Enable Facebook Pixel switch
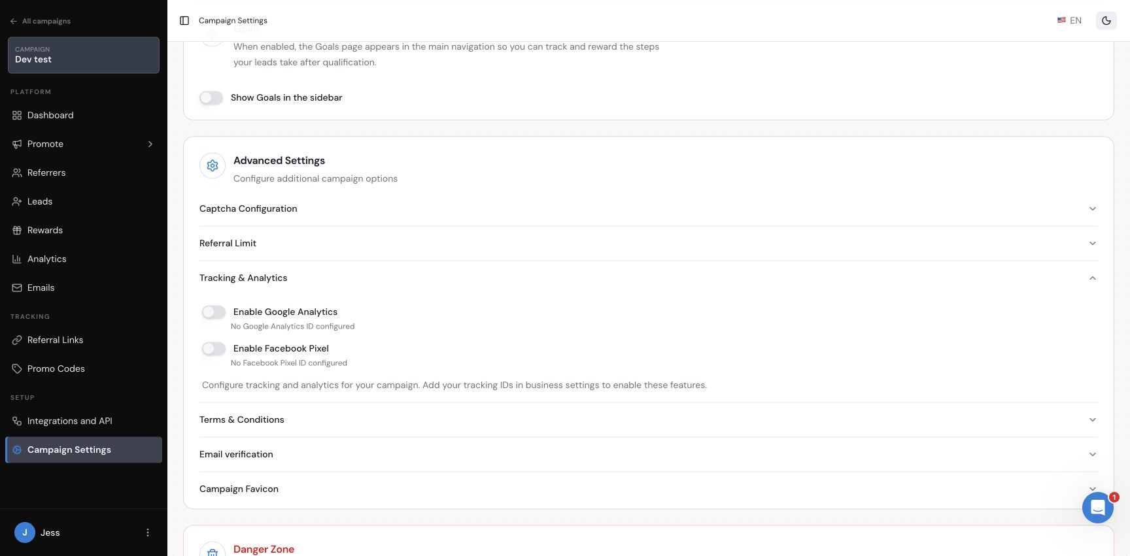 click(214, 349)
